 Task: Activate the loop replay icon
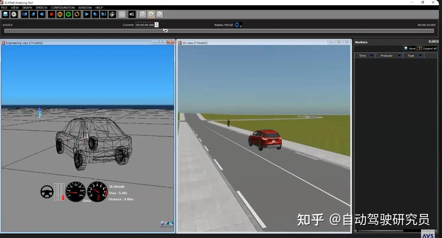(77, 14)
